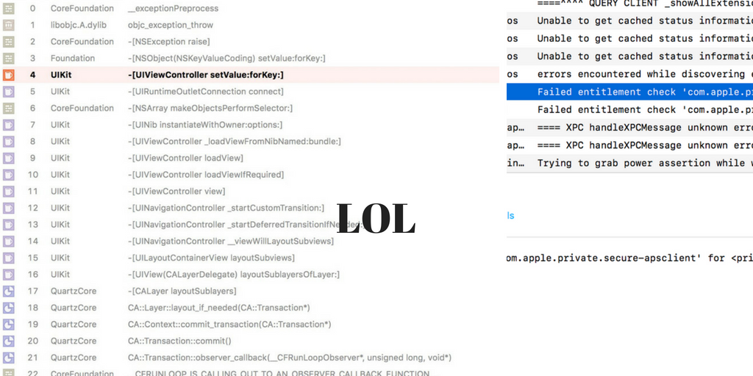Select the UIKit icon on frame 12

click(9, 208)
